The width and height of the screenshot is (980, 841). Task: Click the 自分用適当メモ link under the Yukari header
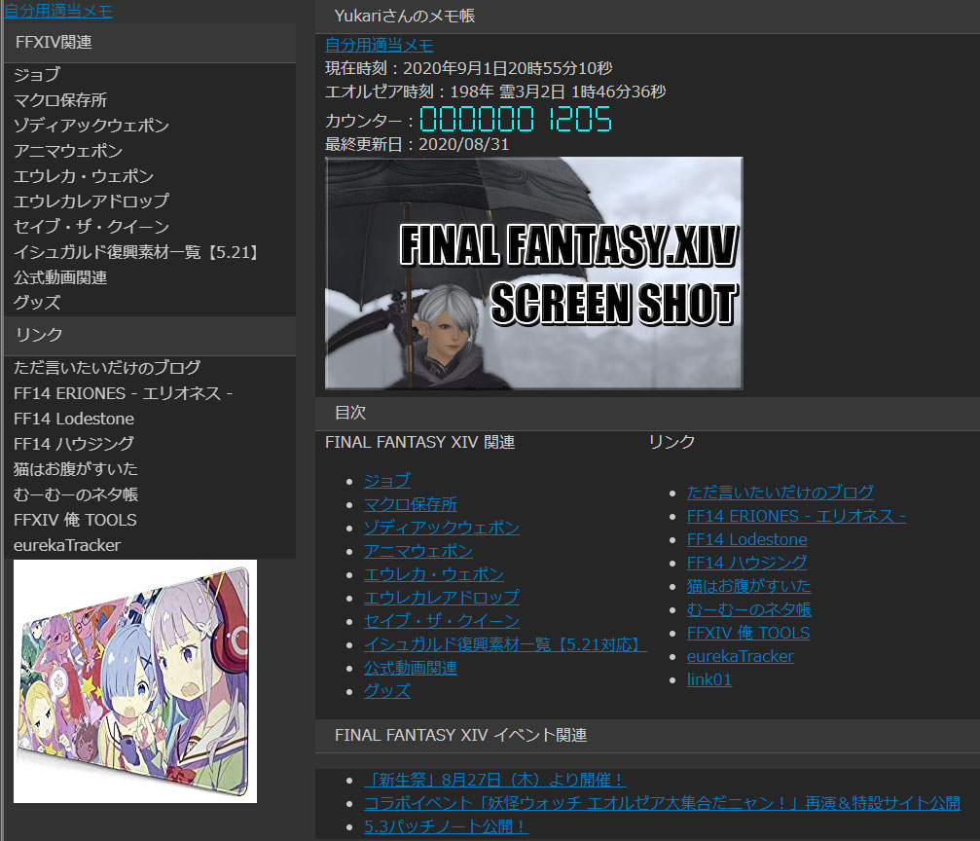380,45
